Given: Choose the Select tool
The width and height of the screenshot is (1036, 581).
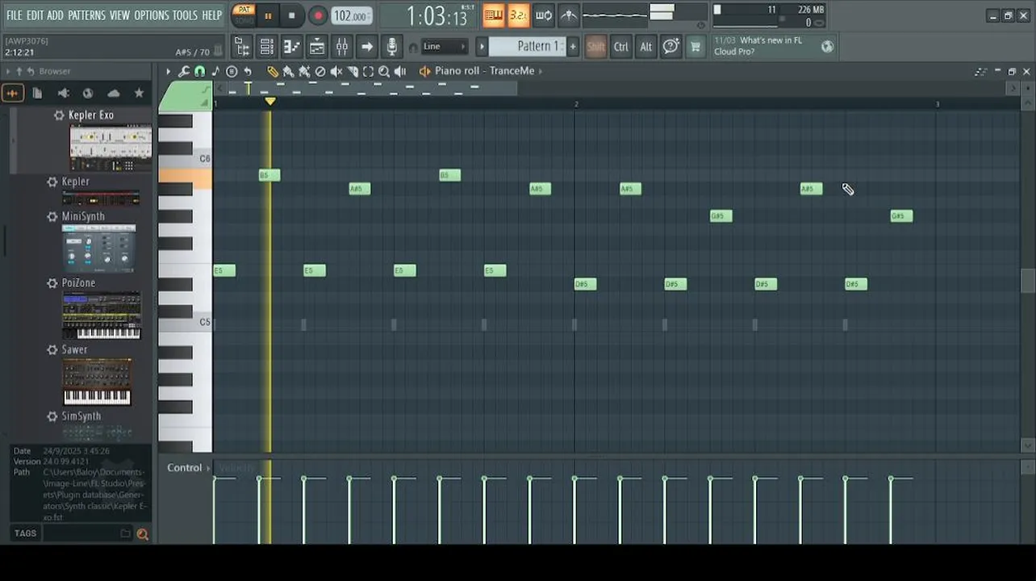Looking at the screenshot, I should (369, 71).
